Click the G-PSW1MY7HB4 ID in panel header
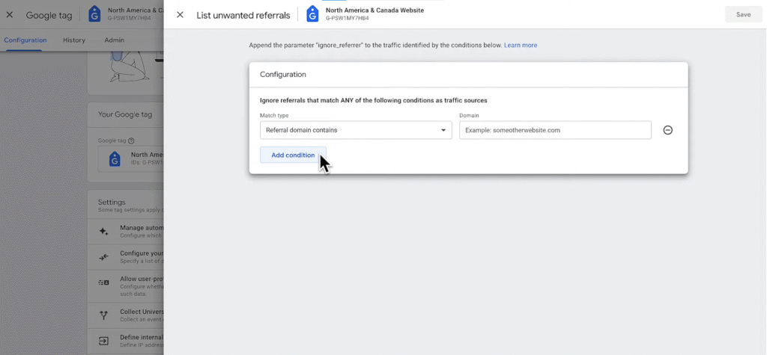The height and width of the screenshot is (355, 767). (x=348, y=18)
